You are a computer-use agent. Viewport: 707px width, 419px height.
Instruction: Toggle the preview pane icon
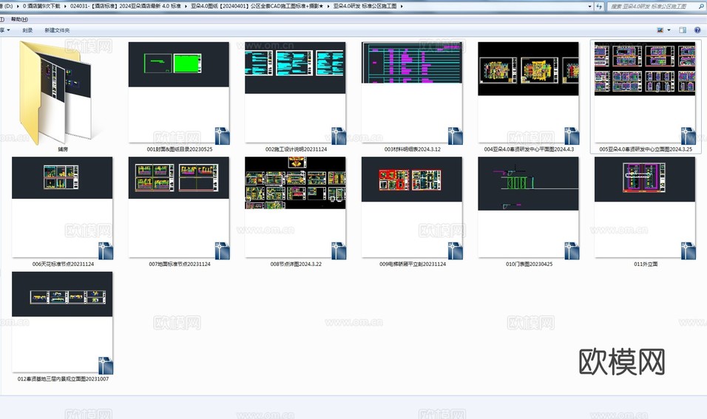[683, 30]
